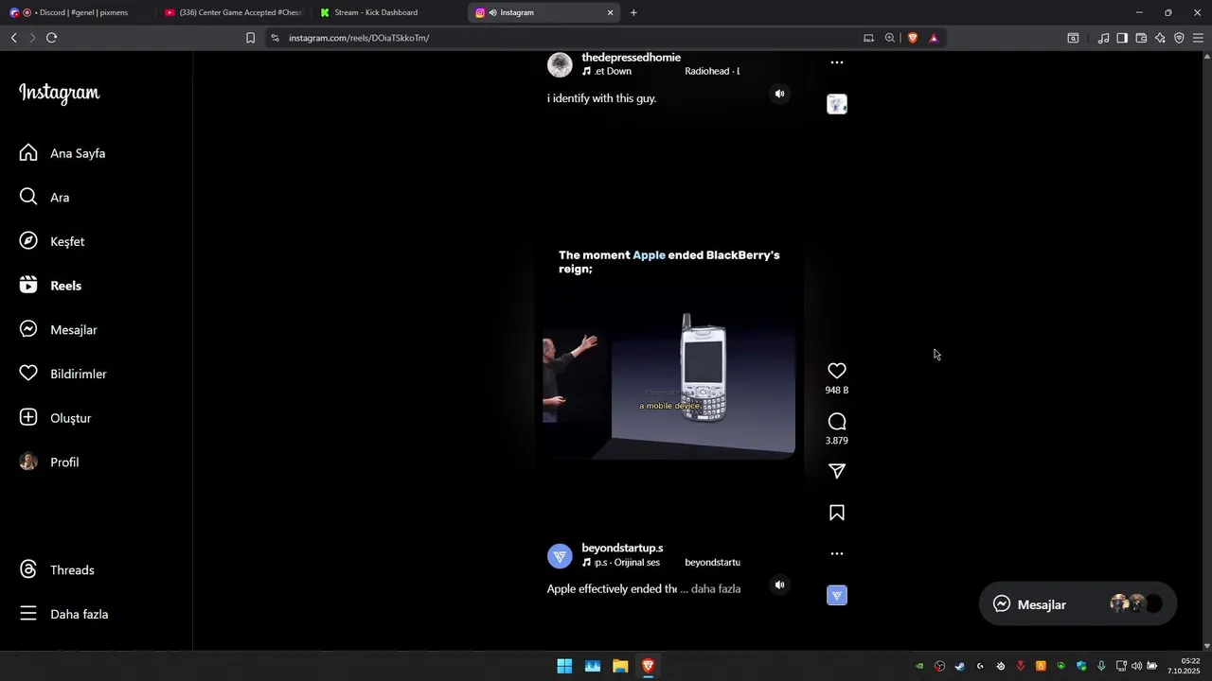This screenshot has width=1212, height=681.
Task: Open NVIDIA icon in system tray
Action: pyautogui.click(x=919, y=666)
